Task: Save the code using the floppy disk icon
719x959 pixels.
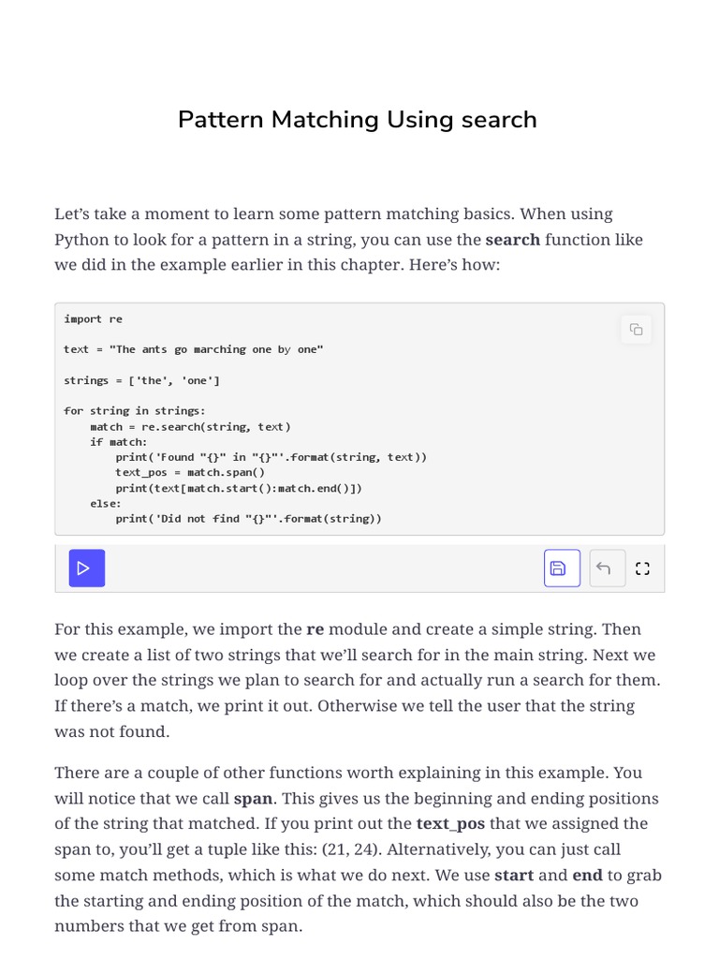Action: tap(562, 568)
